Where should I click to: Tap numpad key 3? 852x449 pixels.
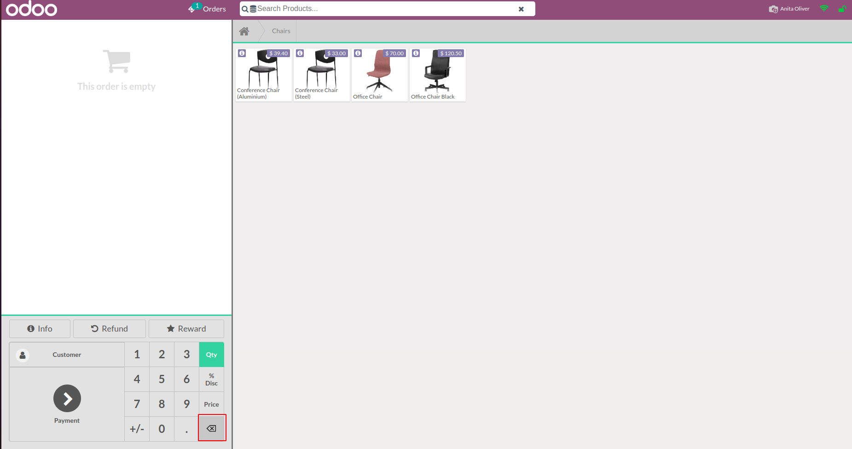tap(186, 355)
